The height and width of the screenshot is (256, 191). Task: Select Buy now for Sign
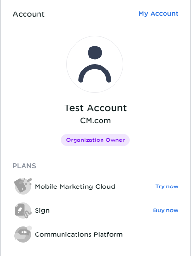[x=166, y=210]
